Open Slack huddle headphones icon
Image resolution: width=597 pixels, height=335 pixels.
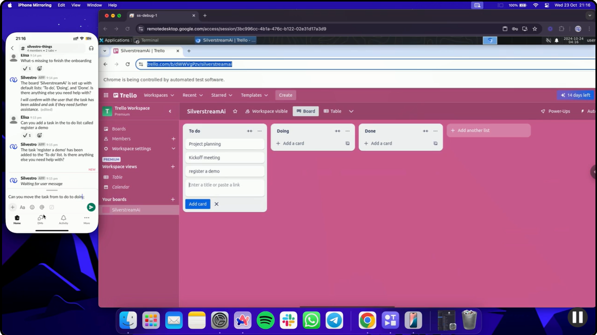(x=91, y=48)
